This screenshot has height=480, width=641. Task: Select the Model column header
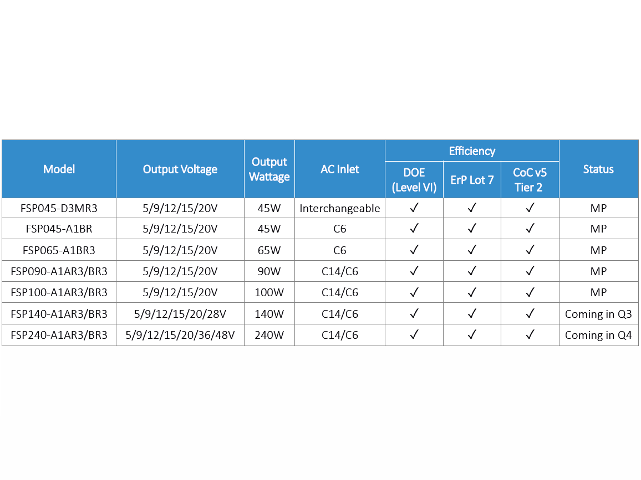(59, 169)
